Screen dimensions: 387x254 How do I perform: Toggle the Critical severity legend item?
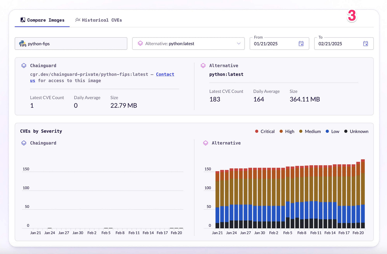[265, 131]
